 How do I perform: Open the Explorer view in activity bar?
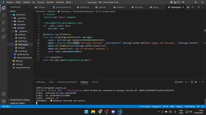pyautogui.click(x=4, y=8)
